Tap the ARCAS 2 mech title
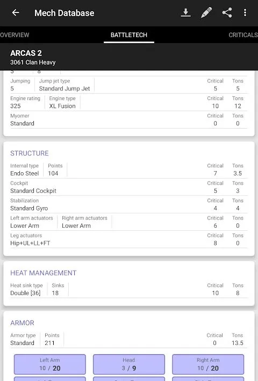This screenshot has width=258, height=381. 26,53
